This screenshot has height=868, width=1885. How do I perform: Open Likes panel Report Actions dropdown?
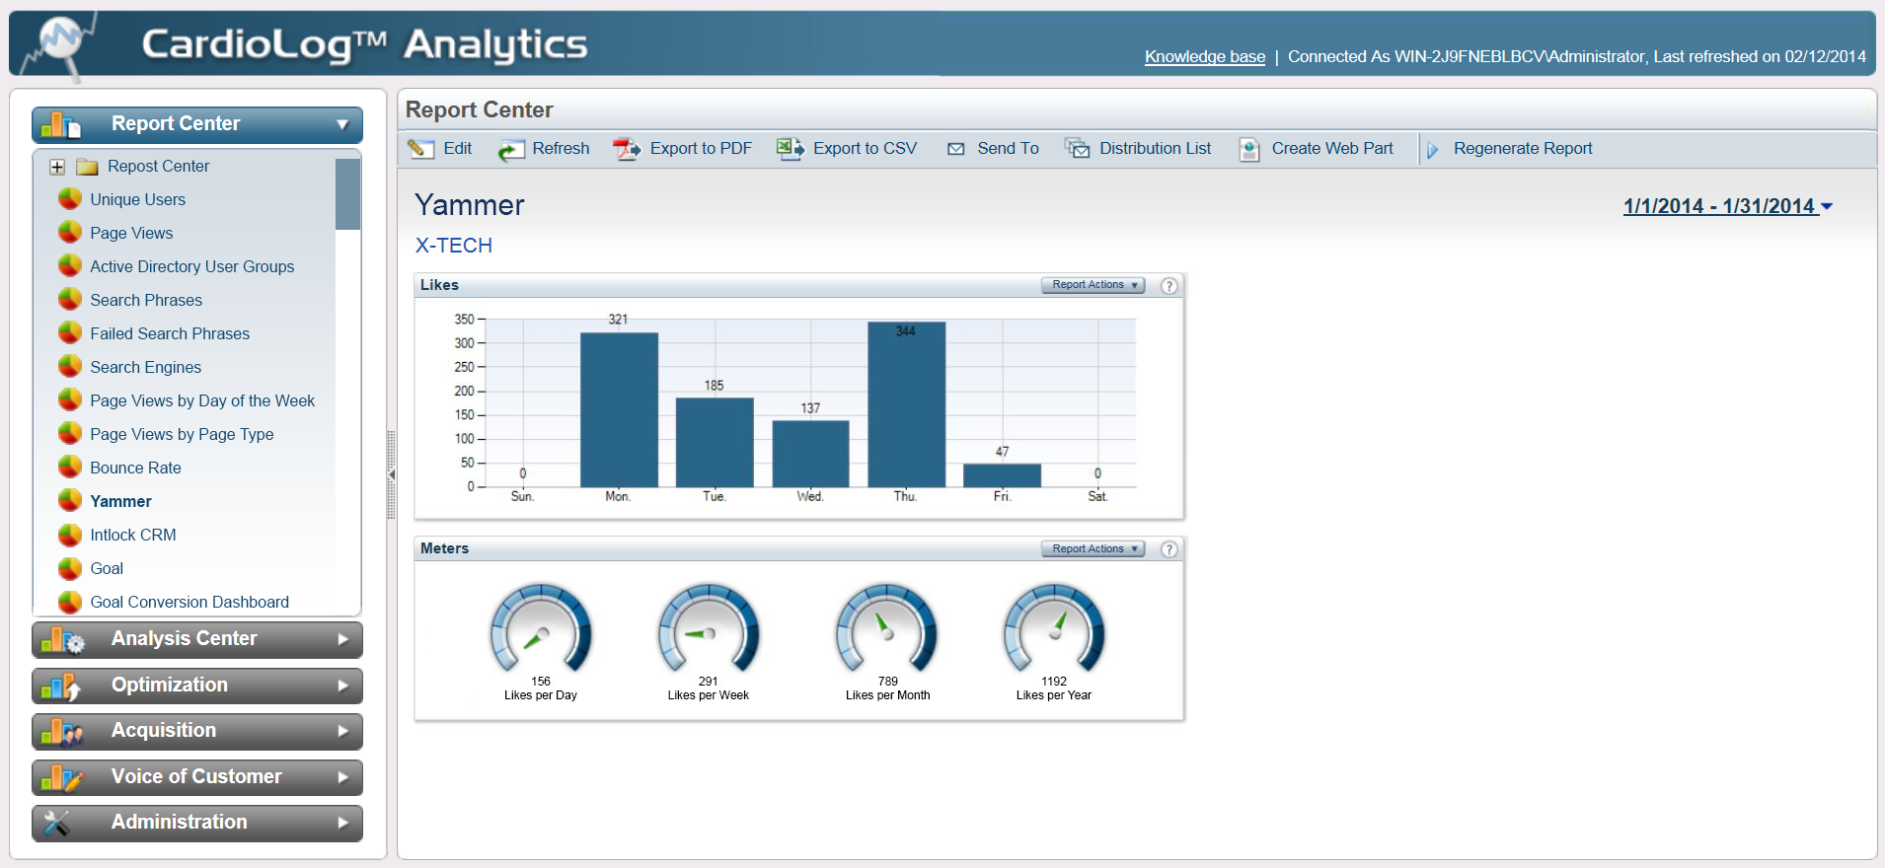point(1093,285)
